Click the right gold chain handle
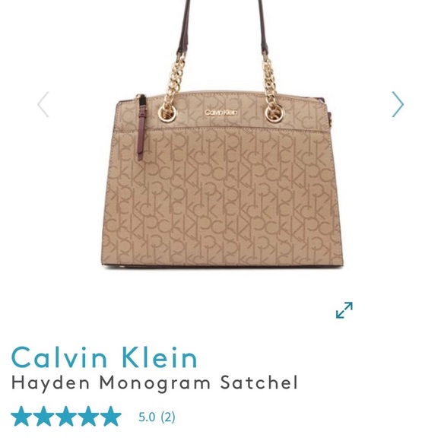 (x=271, y=87)
